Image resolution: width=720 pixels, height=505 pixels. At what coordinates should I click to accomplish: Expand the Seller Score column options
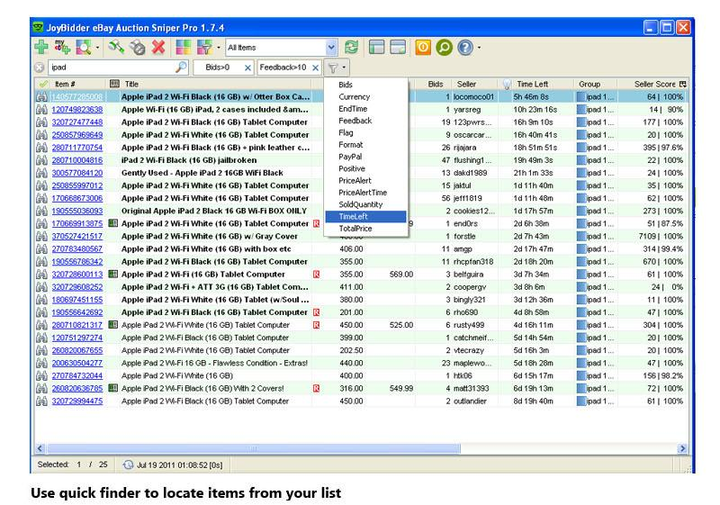[683, 83]
